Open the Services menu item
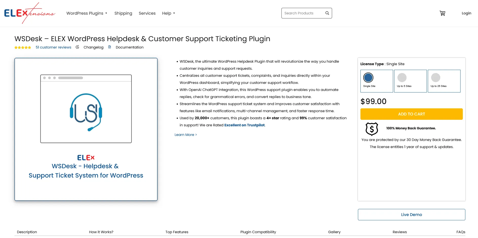 coord(147,13)
